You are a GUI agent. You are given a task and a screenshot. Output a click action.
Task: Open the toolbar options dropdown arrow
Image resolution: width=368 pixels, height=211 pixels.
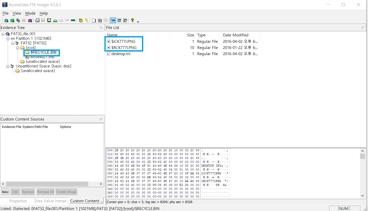(x=138, y=22)
